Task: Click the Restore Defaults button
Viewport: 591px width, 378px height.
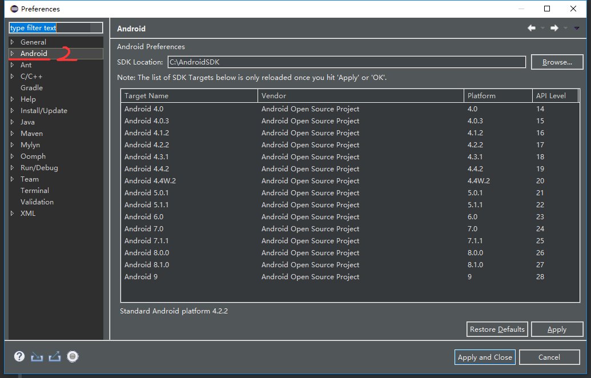Action: (497, 329)
